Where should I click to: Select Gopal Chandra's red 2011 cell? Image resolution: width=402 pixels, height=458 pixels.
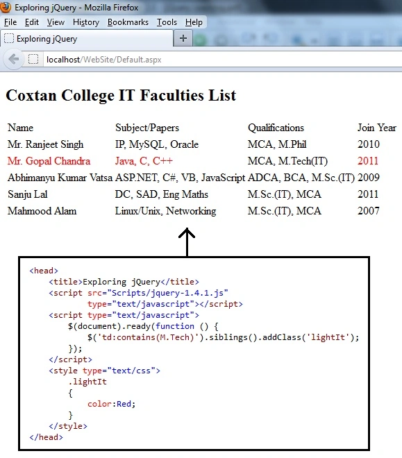[x=368, y=161]
